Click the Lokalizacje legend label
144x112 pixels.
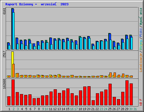141,62
